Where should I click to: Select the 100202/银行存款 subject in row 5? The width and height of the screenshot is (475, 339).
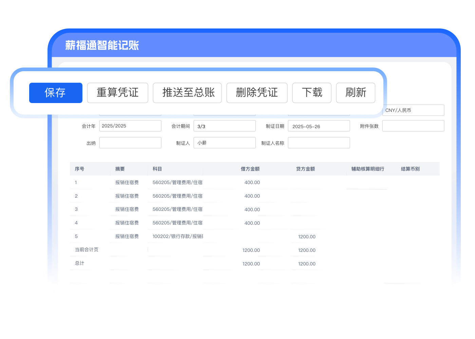coord(177,236)
